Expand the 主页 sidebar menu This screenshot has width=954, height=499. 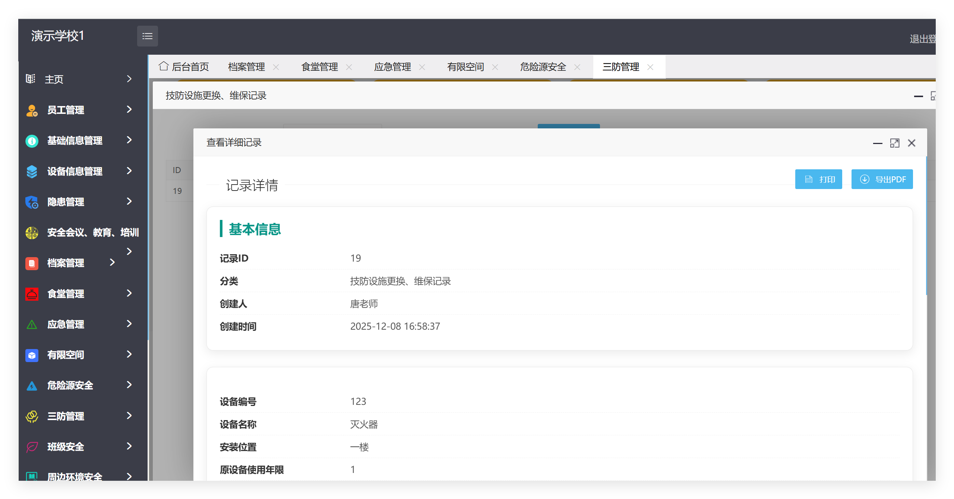[x=129, y=79]
